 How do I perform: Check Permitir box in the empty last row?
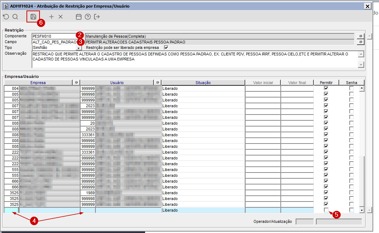[x=326, y=210]
